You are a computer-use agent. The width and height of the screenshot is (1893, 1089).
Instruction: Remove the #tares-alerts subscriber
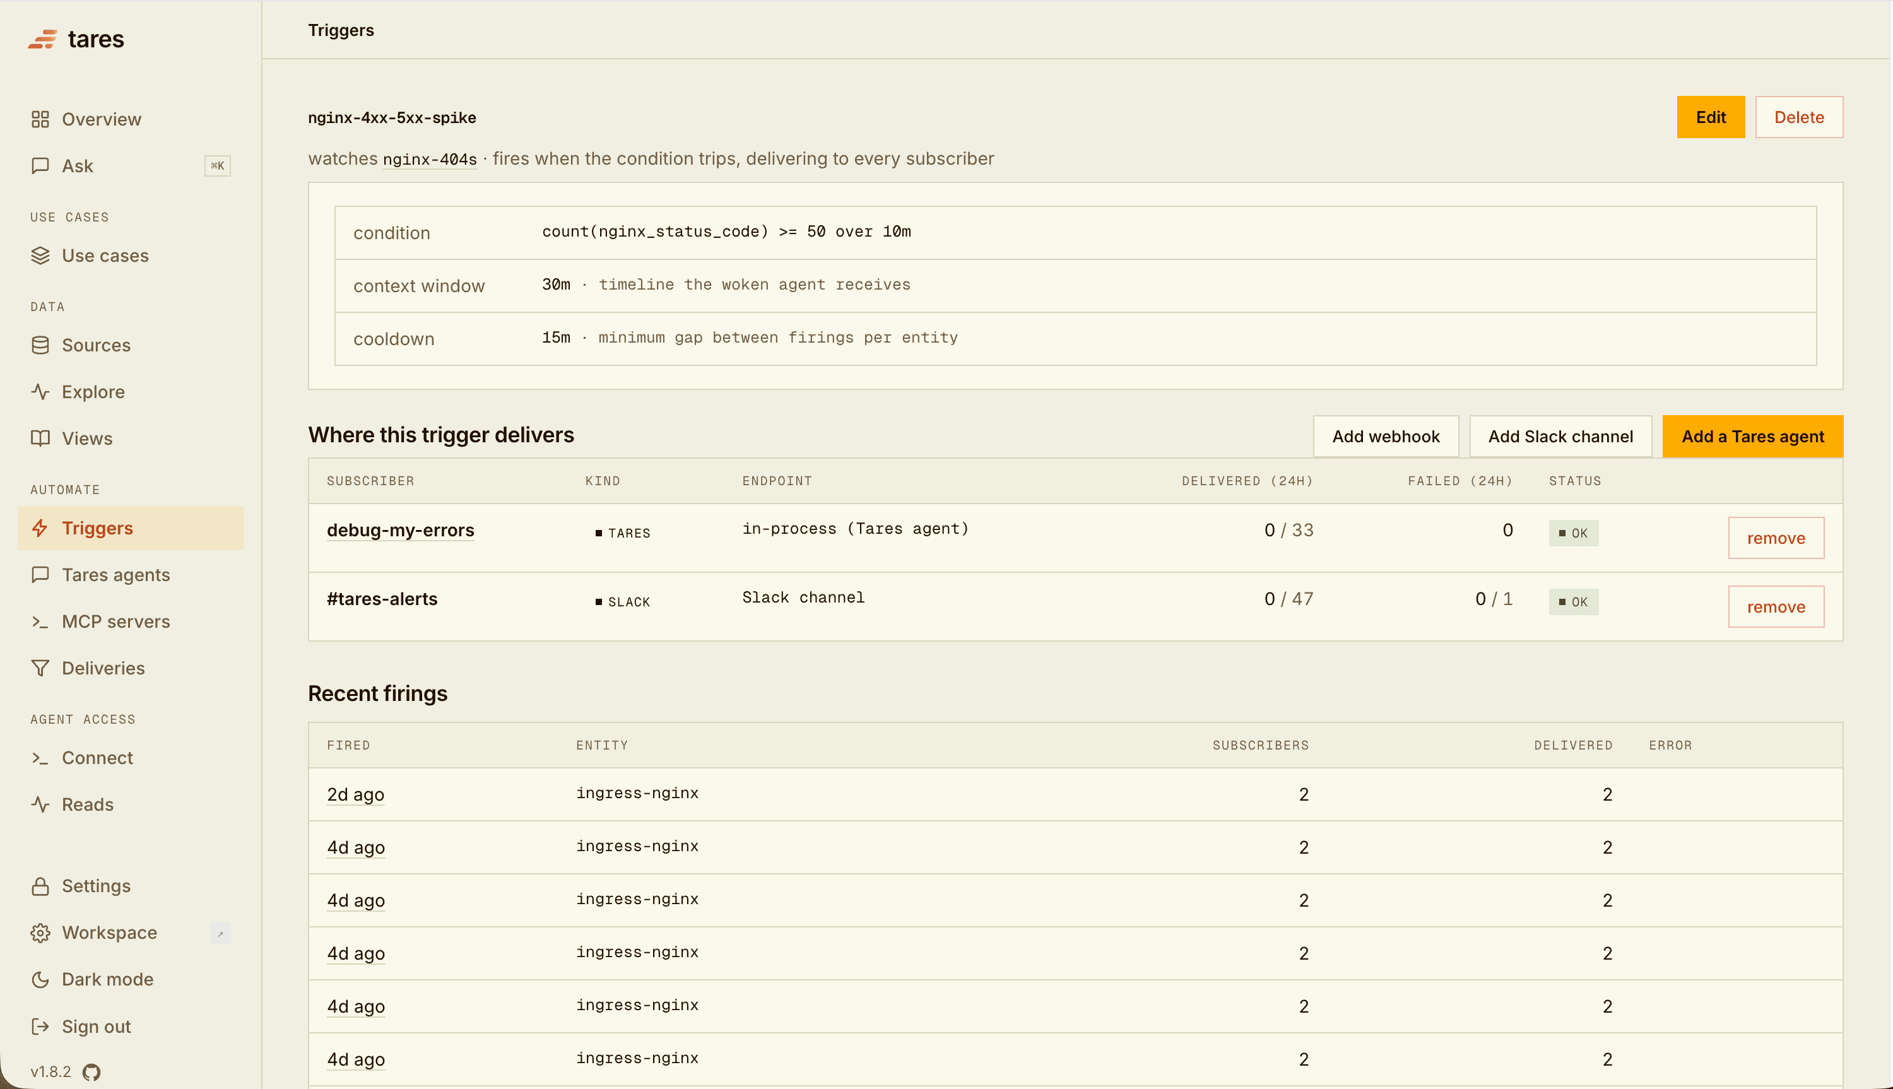pos(1776,606)
